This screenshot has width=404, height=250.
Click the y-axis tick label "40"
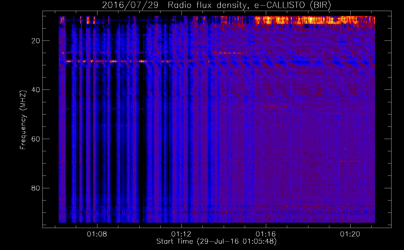click(36, 90)
